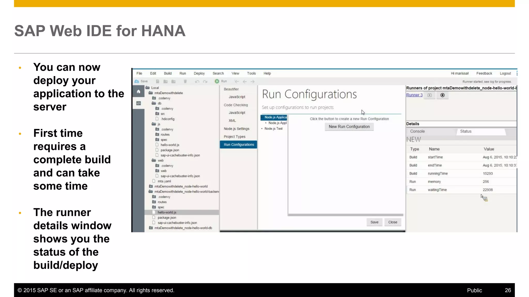Open the Search menu

[218, 73]
